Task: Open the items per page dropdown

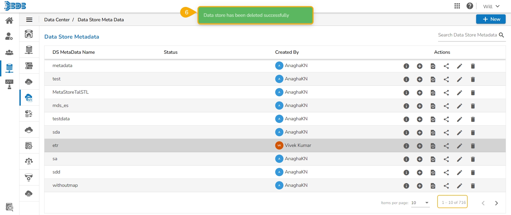Action: click(420, 203)
